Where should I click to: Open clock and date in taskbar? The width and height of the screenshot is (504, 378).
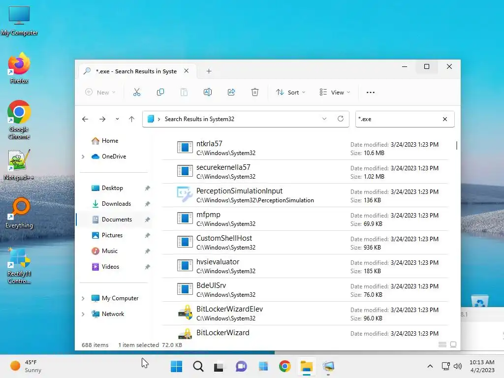(482, 366)
